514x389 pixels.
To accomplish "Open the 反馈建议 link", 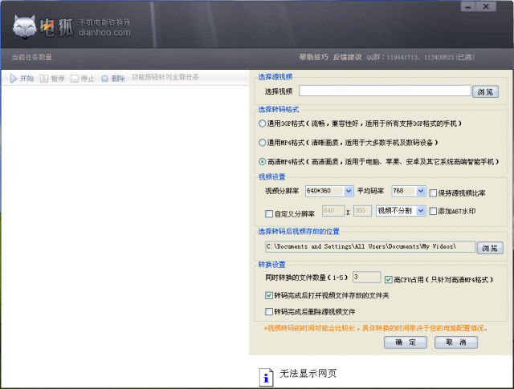I will click(346, 57).
